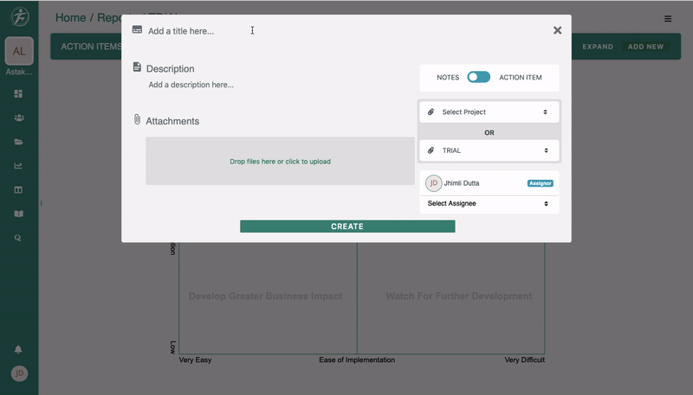Viewport: 693px width, 395px height.
Task: Open the line chart reports icon
Action: [18, 166]
